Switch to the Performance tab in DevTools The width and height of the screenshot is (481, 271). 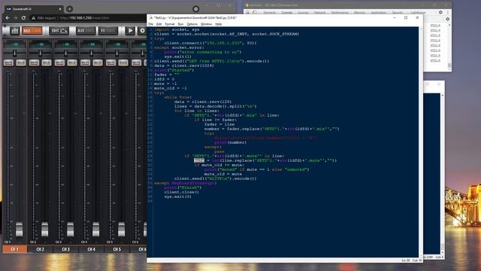[340, 13]
